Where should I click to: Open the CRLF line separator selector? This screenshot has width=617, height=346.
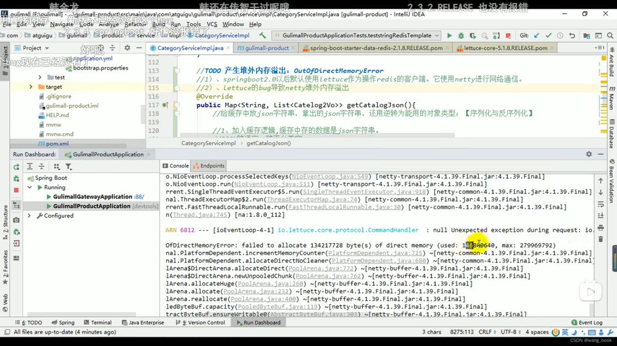(489, 332)
